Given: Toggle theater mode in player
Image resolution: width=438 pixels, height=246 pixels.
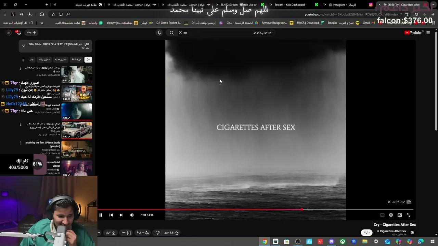Looking at the screenshot, I should tap(400, 215).
